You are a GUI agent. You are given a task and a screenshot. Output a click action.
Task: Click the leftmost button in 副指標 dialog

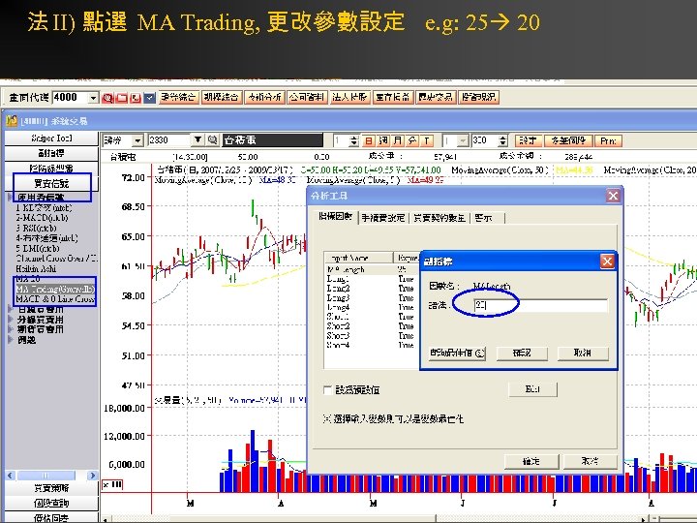[x=457, y=354]
